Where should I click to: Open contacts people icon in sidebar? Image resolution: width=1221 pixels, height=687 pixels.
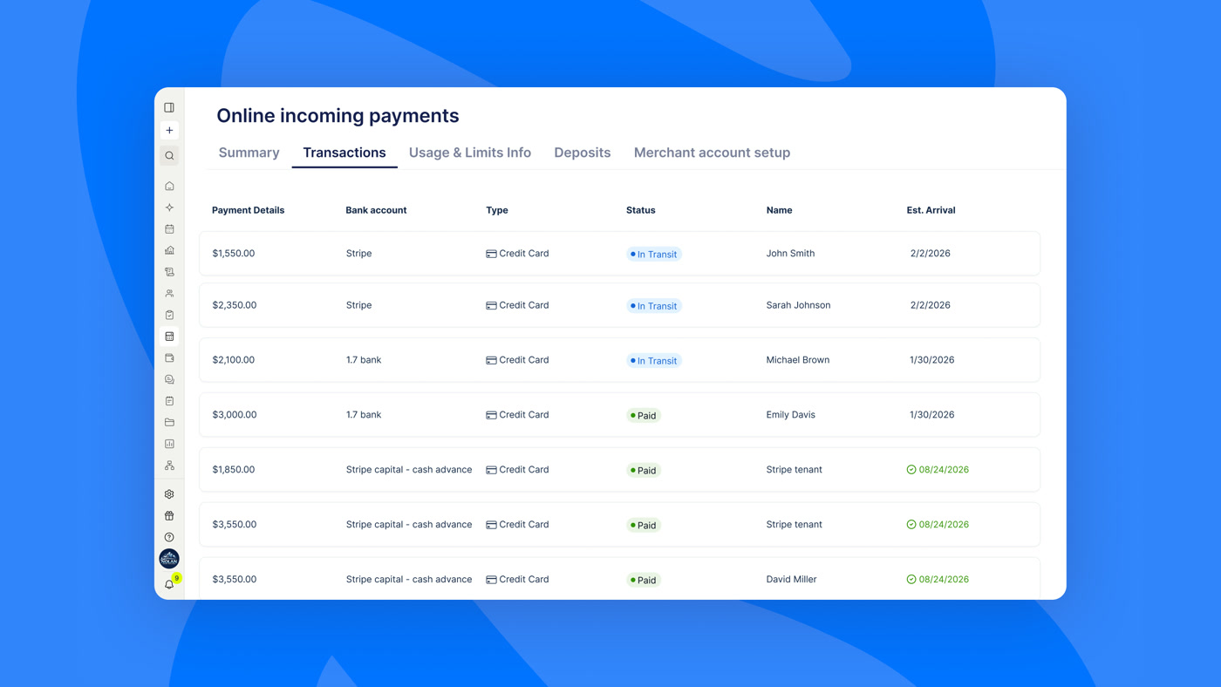point(169,294)
